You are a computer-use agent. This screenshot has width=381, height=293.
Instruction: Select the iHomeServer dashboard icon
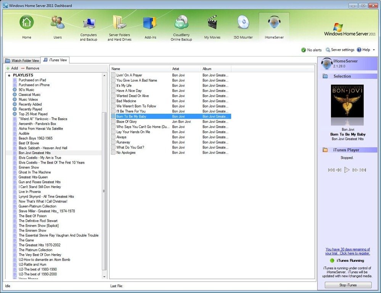click(274, 23)
